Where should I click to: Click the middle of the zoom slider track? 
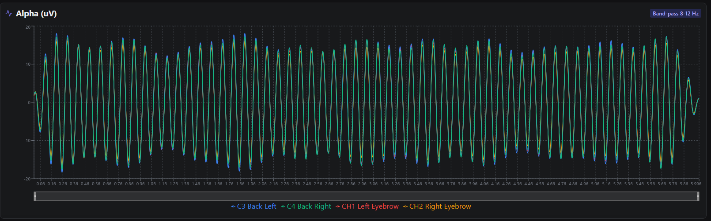[367, 196]
